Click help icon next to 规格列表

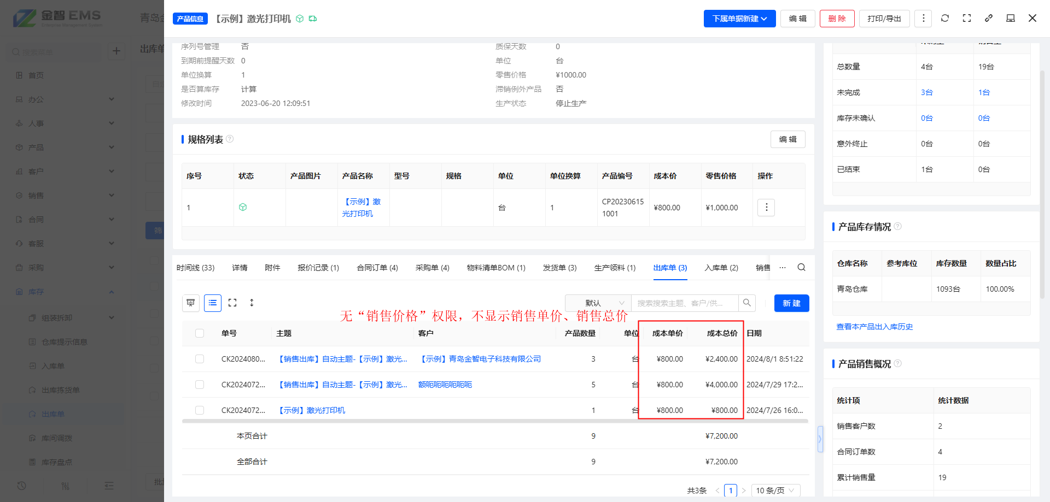pyautogui.click(x=230, y=139)
